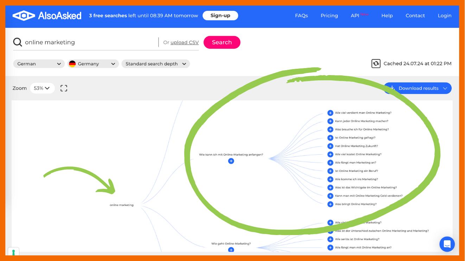465x261 pixels.
Task: Click the Sign-up button
Action: click(x=220, y=15)
